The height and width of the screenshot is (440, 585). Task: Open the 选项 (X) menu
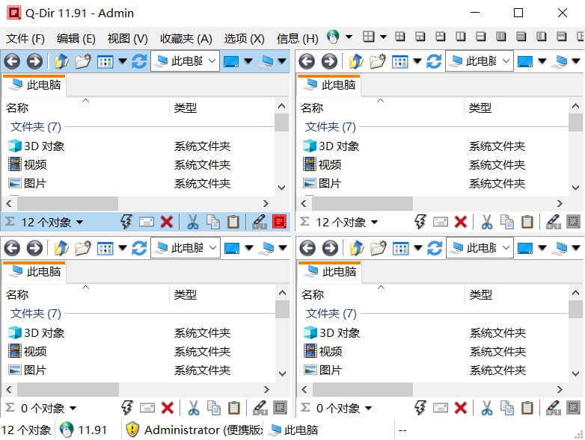(244, 38)
